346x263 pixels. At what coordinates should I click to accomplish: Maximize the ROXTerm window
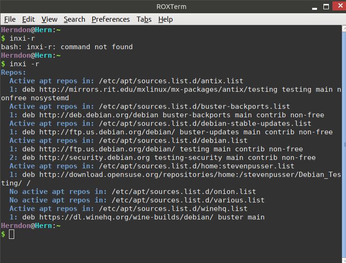coord(326,7)
